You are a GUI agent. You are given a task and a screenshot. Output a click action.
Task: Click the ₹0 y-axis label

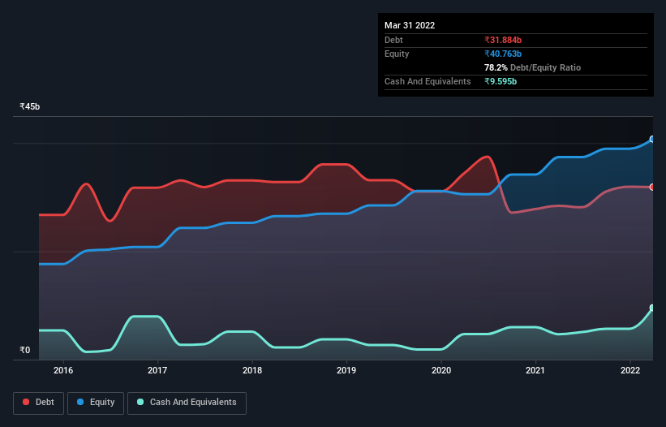pos(25,350)
